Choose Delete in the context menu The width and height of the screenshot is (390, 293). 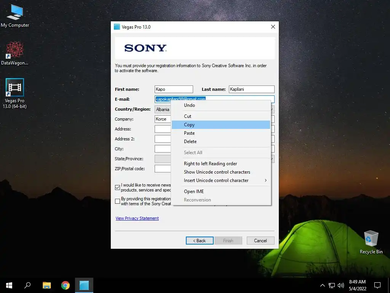[221, 142]
